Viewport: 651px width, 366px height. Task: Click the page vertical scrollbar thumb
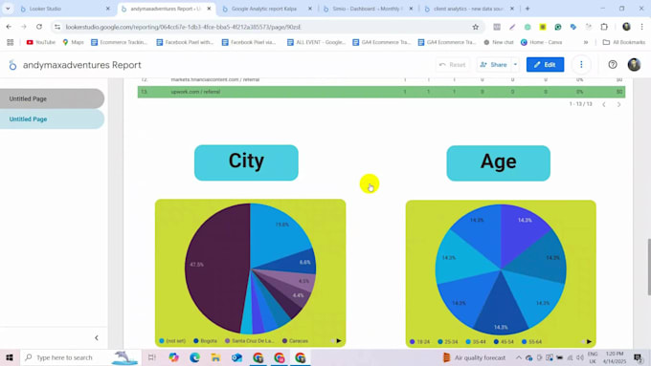pyautogui.click(x=648, y=267)
